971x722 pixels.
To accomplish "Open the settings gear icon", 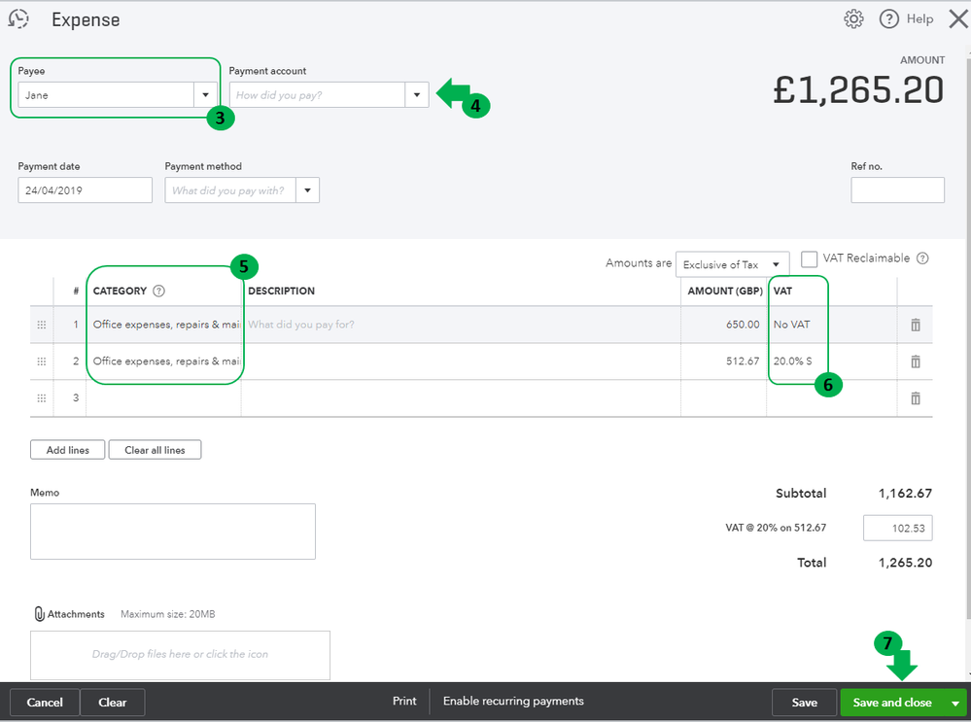I will [x=853, y=19].
